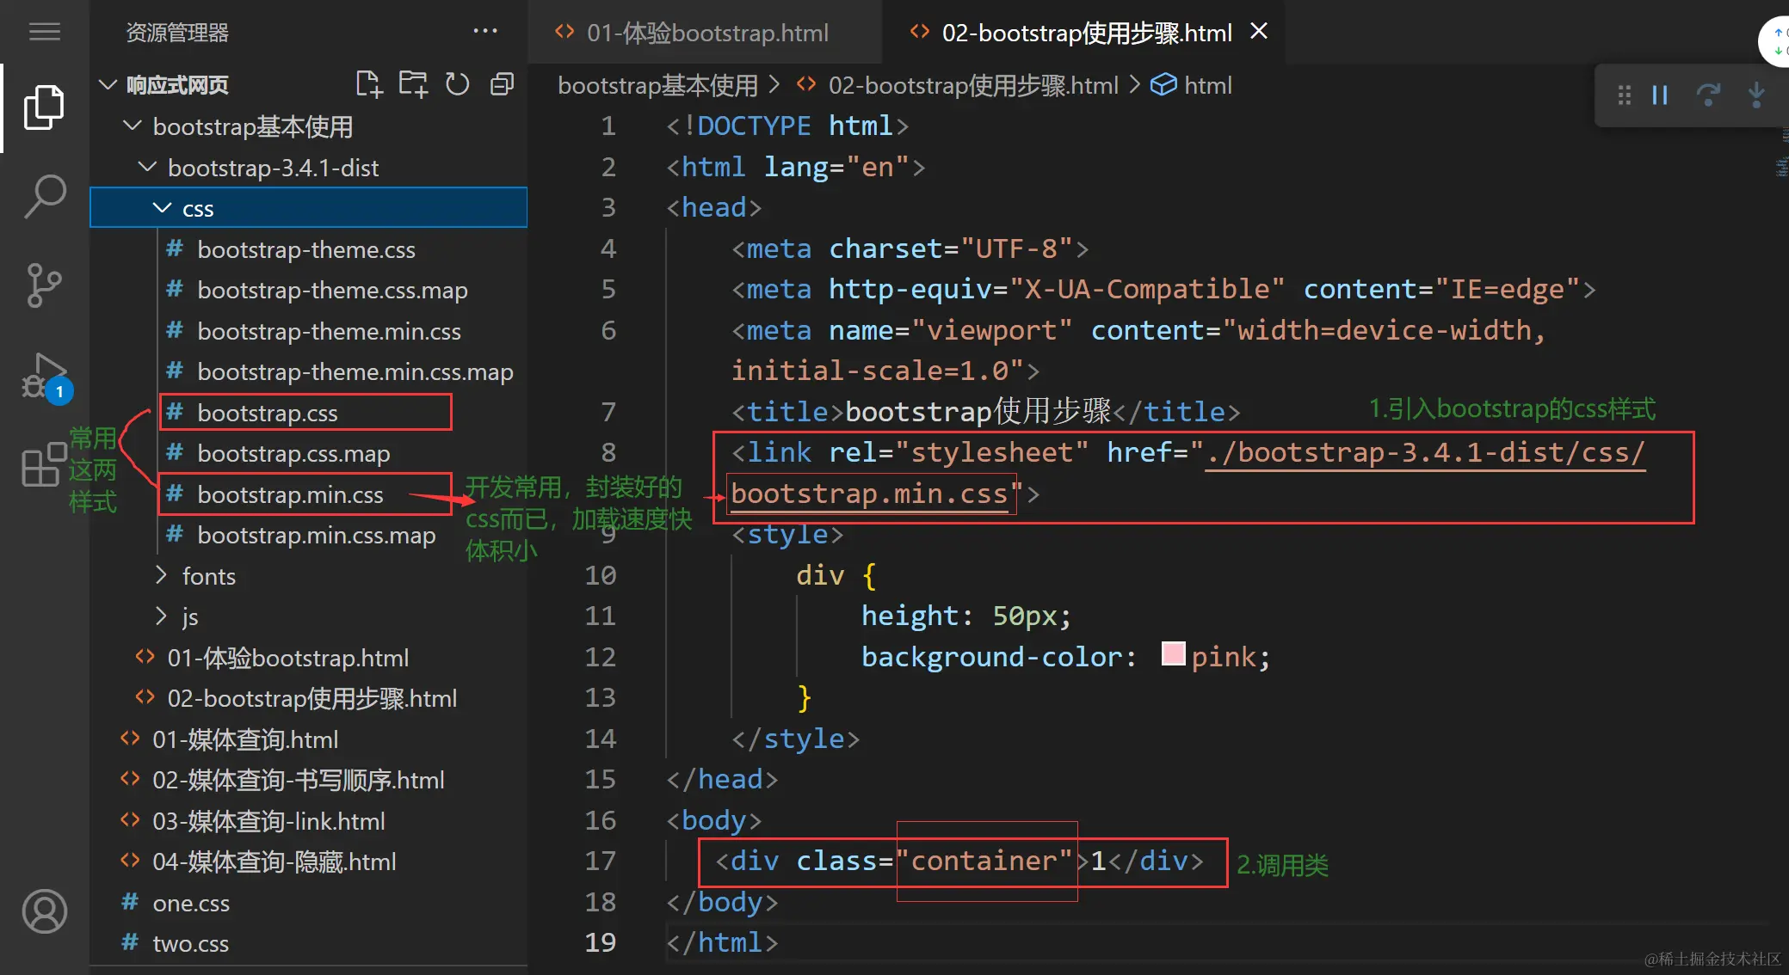The height and width of the screenshot is (975, 1789).
Task: Follow the bootstrap.min.css href link in code
Action: coord(869,494)
